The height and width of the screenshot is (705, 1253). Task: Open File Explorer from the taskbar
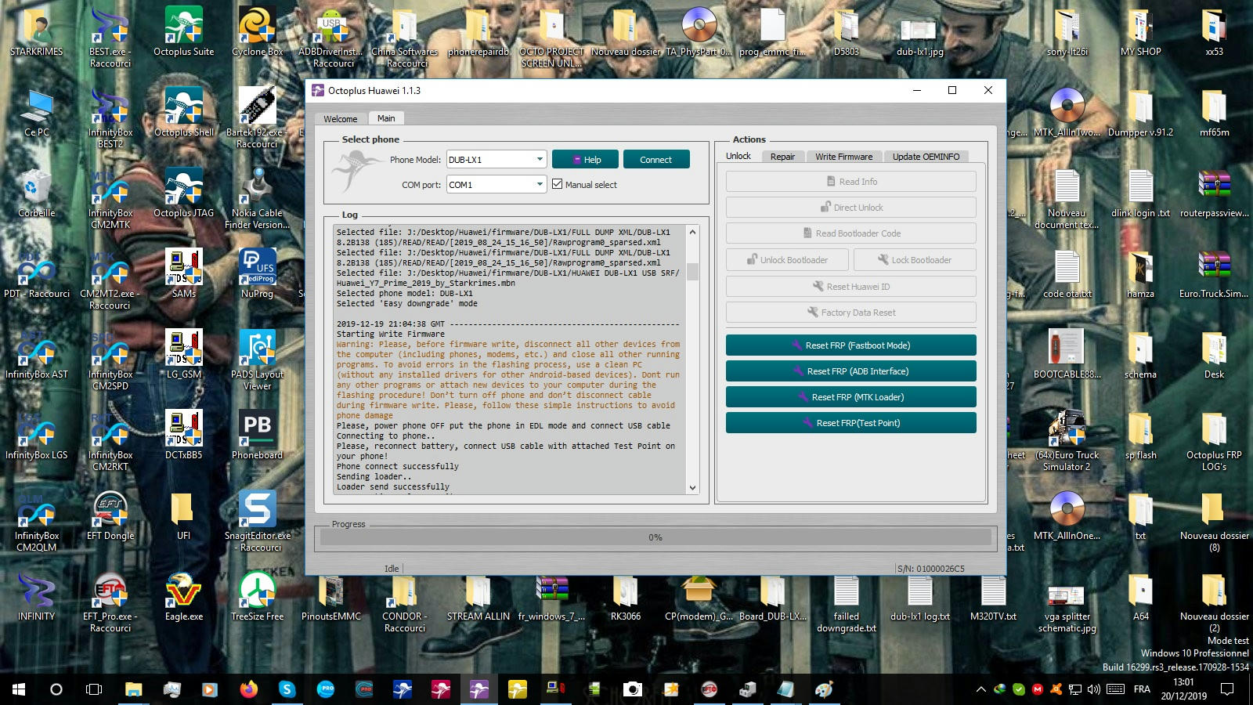click(134, 689)
